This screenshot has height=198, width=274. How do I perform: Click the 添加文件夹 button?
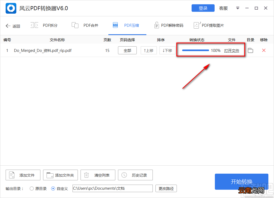(60, 175)
